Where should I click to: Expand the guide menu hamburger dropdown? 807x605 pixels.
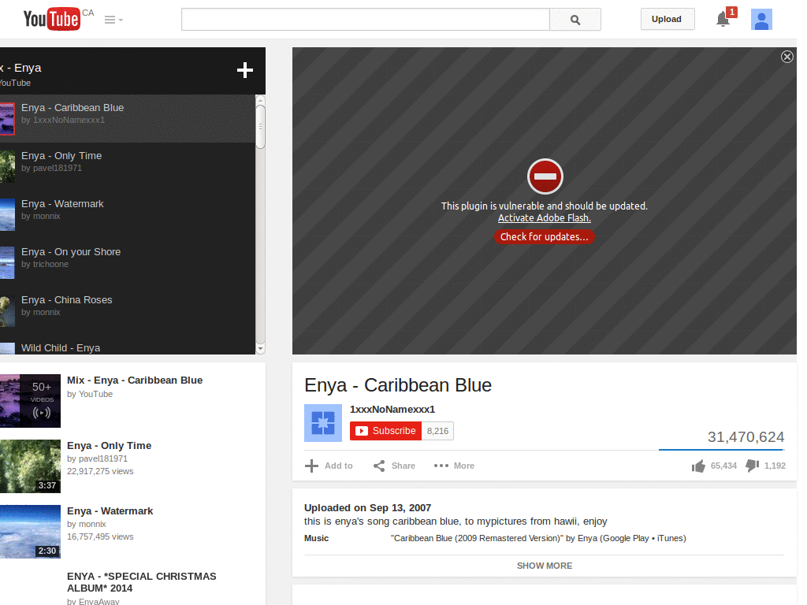(113, 20)
